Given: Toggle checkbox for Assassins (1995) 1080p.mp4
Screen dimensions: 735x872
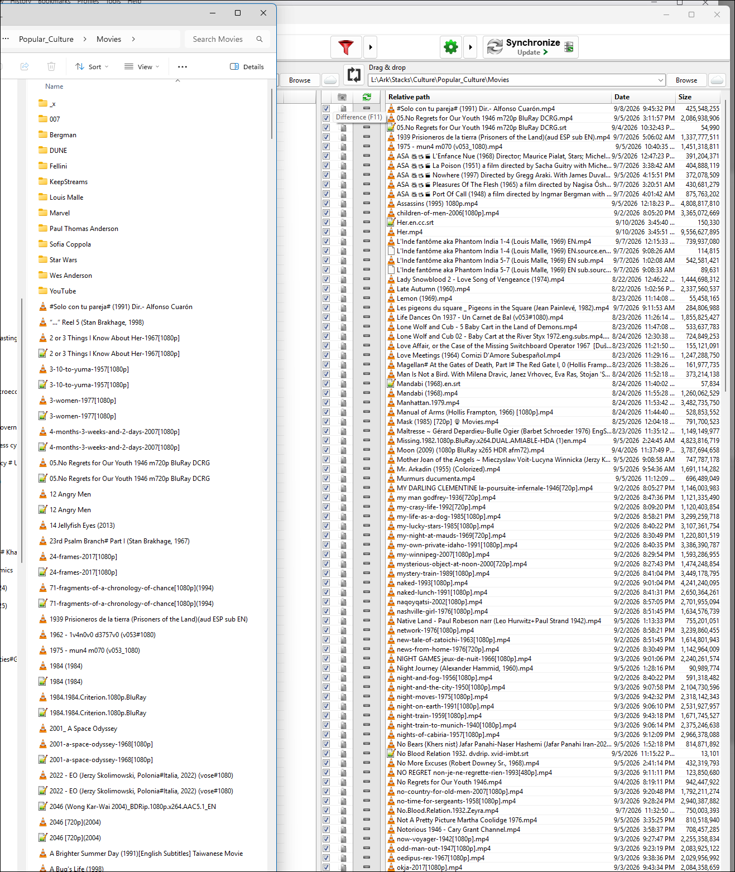Looking at the screenshot, I should click(326, 204).
